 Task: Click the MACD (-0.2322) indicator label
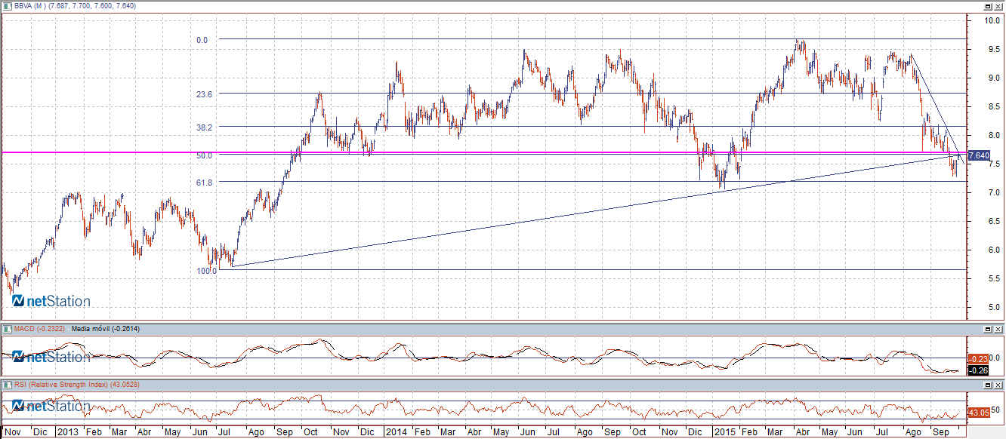39,330
